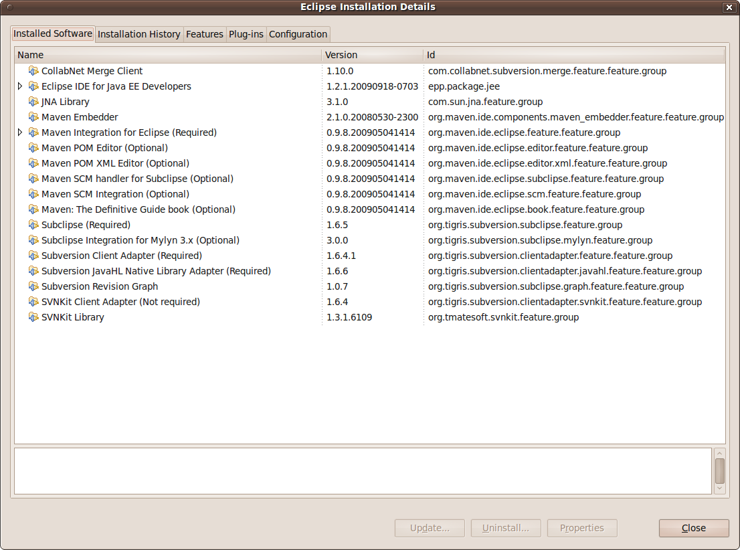This screenshot has width=740, height=550.
Task: Open the Configuration tab
Action: 298,34
